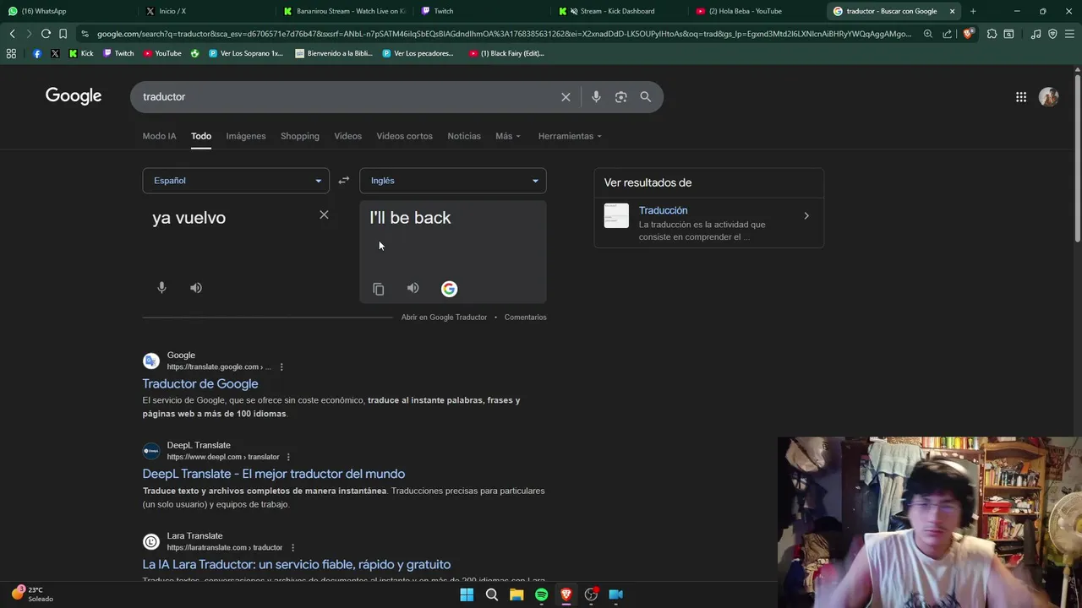This screenshot has width=1082, height=608.
Task: Open a new browser tab
Action: click(973, 11)
